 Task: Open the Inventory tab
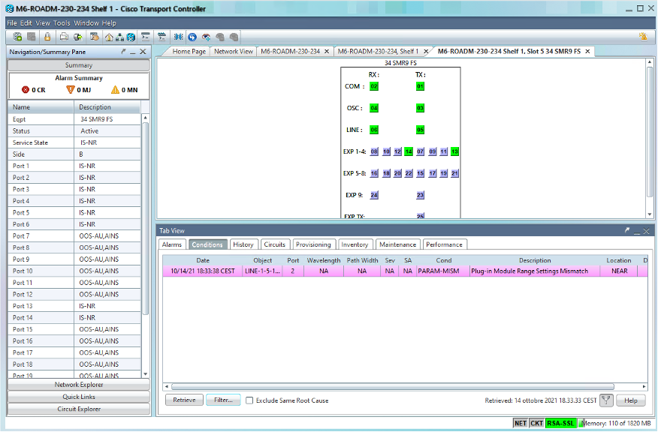tap(355, 244)
